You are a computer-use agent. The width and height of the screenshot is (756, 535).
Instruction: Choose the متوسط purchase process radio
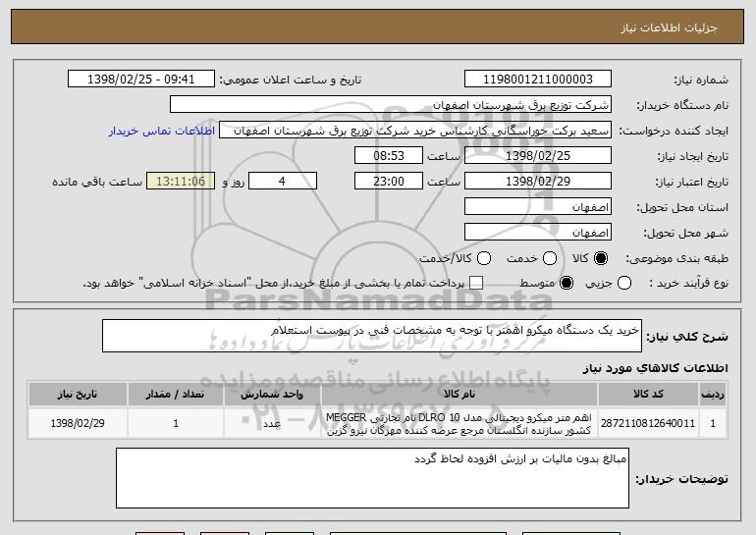tap(567, 283)
